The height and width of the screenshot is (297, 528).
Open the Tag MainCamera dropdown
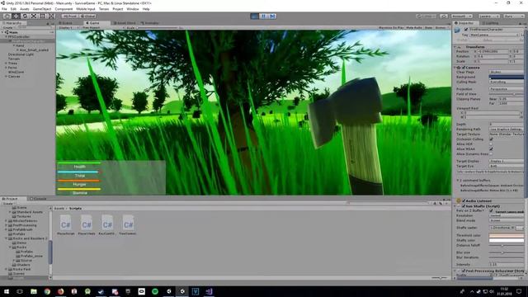pyautogui.click(x=495, y=35)
